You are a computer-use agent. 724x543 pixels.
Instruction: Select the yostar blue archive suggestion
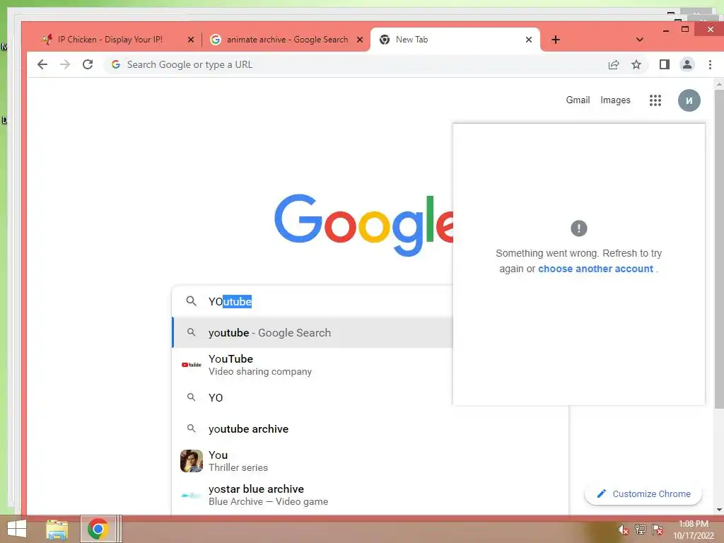(370, 495)
